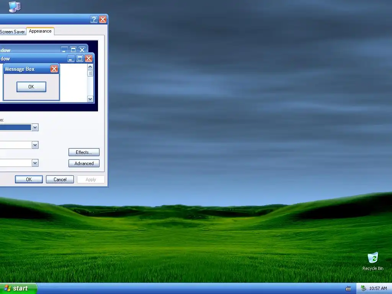Click the taskbar clock showing 10:57 AM
This screenshot has height=294, width=392.
[378, 288]
